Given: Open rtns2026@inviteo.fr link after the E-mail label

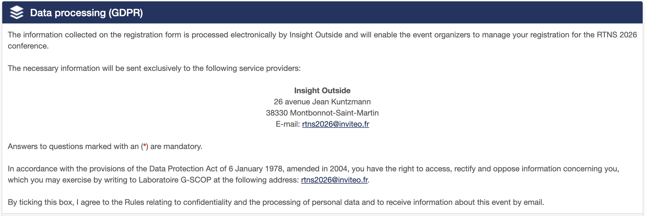Looking at the screenshot, I should (x=336, y=124).
